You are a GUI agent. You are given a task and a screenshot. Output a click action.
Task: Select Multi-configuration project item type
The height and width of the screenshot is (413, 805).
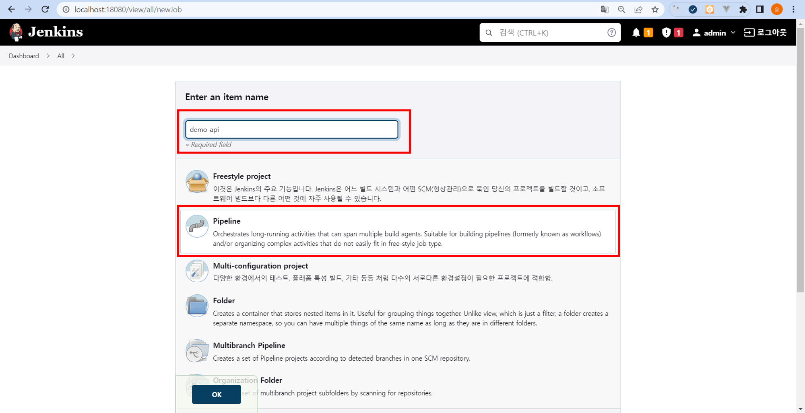pyautogui.click(x=398, y=271)
